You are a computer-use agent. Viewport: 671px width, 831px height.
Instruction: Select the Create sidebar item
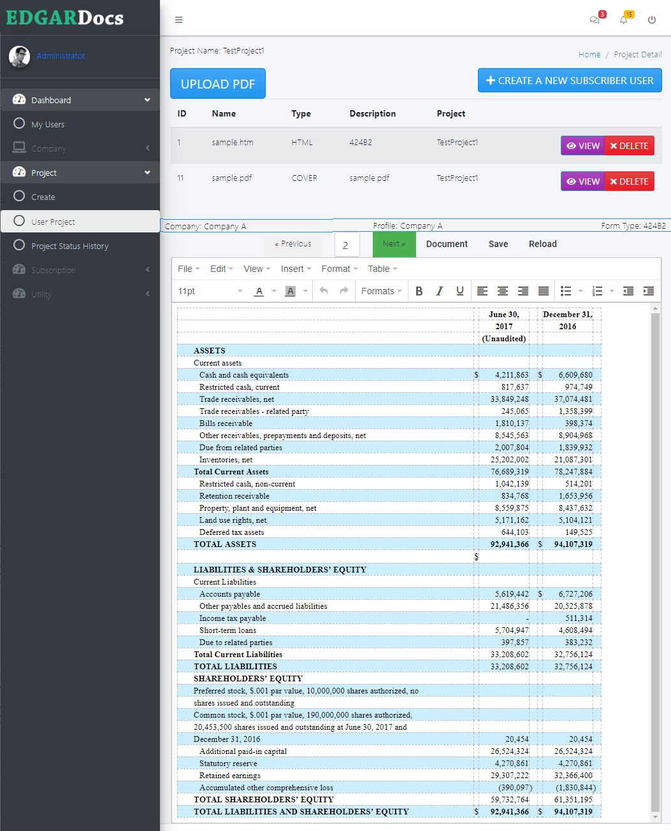point(80,197)
